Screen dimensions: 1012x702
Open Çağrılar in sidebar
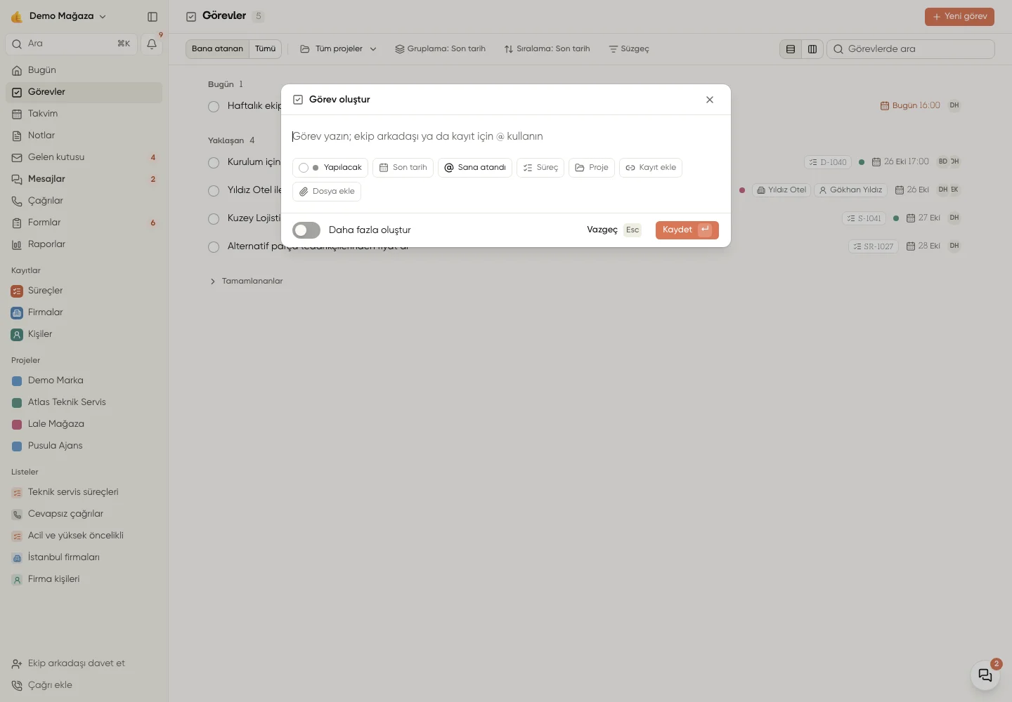84,201
